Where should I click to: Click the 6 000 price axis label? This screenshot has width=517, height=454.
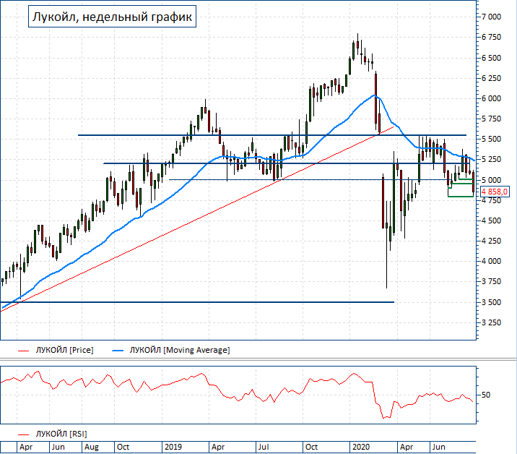[491, 98]
